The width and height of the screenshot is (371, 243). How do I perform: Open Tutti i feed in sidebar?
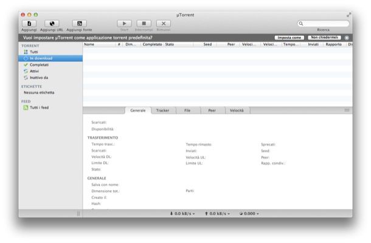coord(39,108)
